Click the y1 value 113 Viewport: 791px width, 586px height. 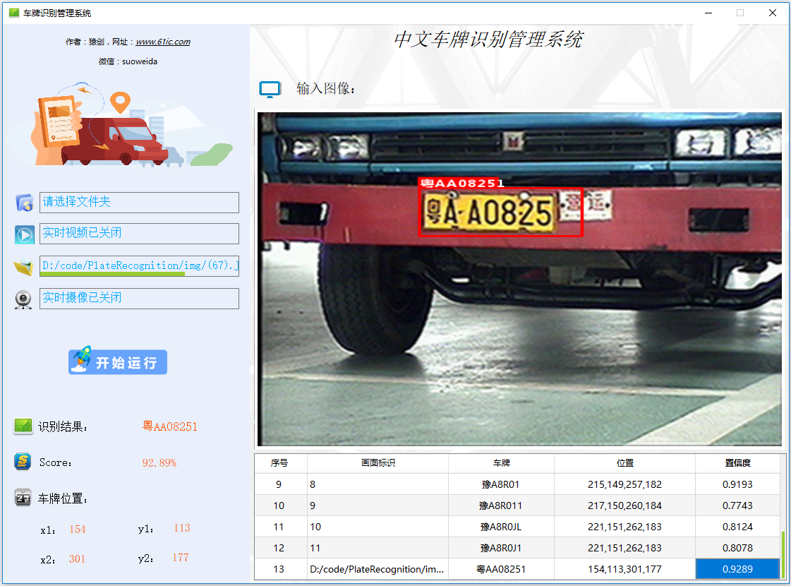(182, 528)
